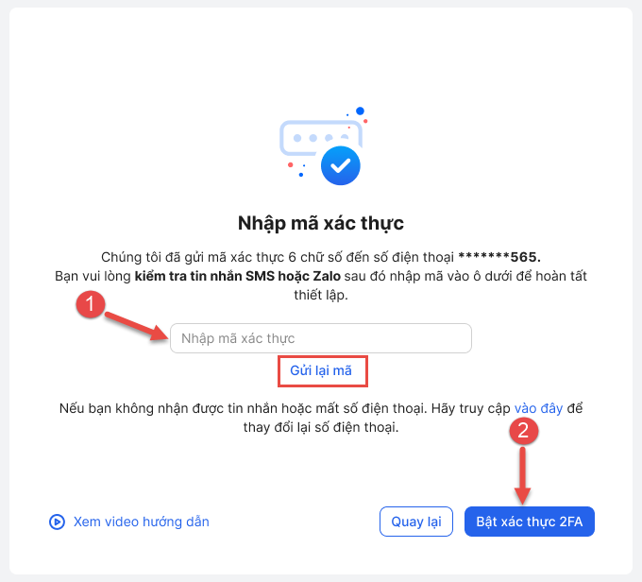Click the large blue dot above illustration
This screenshot has height=582, width=642.
(360, 111)
